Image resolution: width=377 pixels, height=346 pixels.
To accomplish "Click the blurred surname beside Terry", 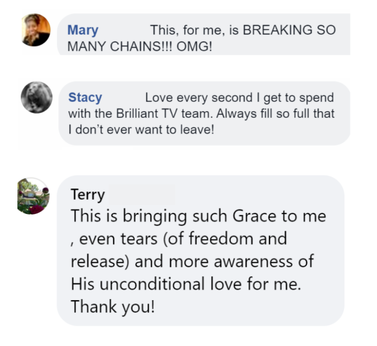I will point(142,195).
